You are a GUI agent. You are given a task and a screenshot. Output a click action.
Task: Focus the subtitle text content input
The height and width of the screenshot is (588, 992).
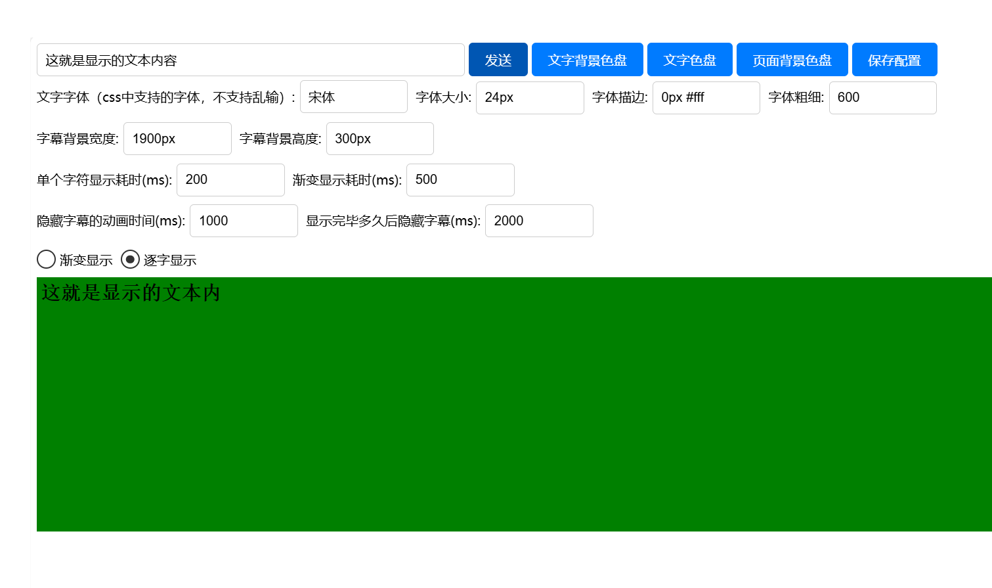pyautogui.click(x=250, y=60)
